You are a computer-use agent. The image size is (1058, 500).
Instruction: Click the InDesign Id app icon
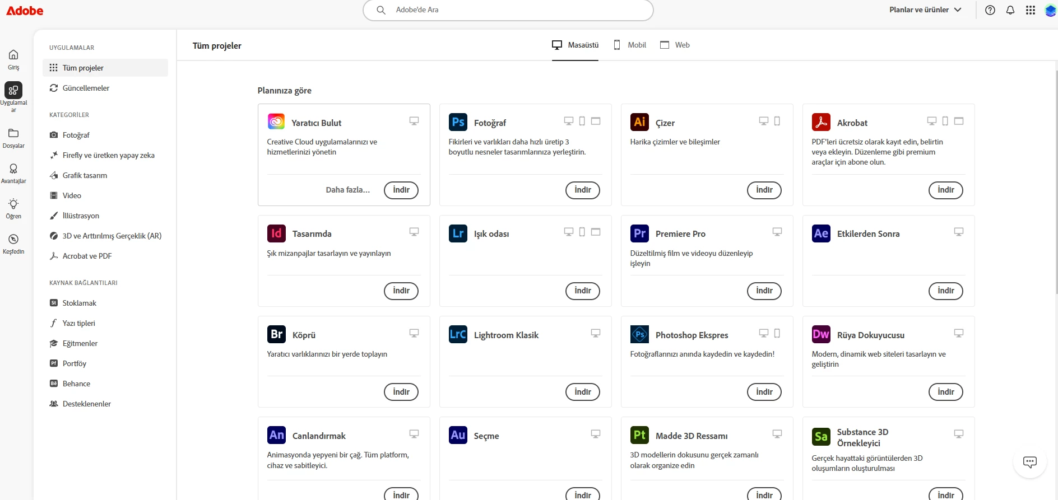click(276, 233)
